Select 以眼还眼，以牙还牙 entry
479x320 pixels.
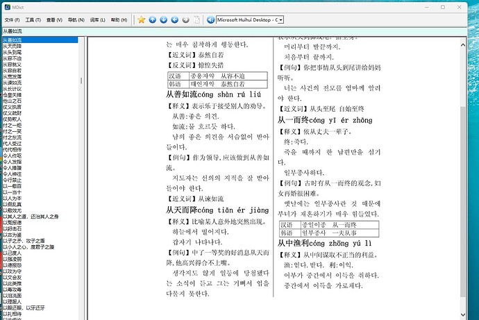pyautogui.click(x=24, y=308)
